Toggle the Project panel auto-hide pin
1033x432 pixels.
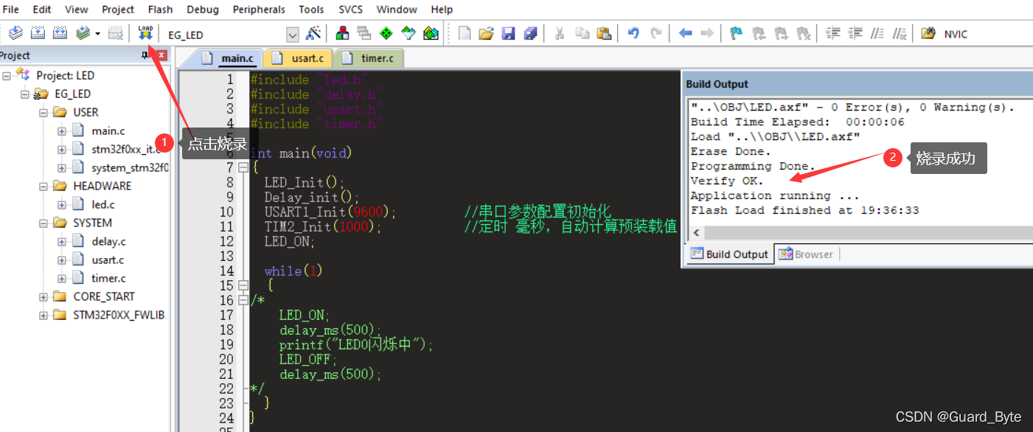(x=145, y=55)
